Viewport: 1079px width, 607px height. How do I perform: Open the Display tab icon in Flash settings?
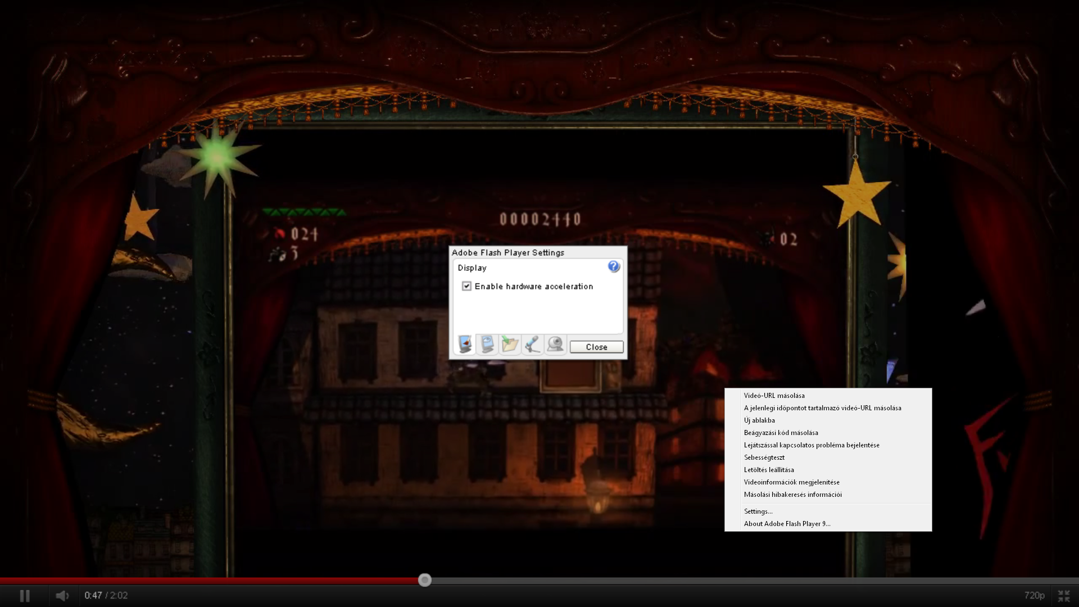(x=465, y=344)
